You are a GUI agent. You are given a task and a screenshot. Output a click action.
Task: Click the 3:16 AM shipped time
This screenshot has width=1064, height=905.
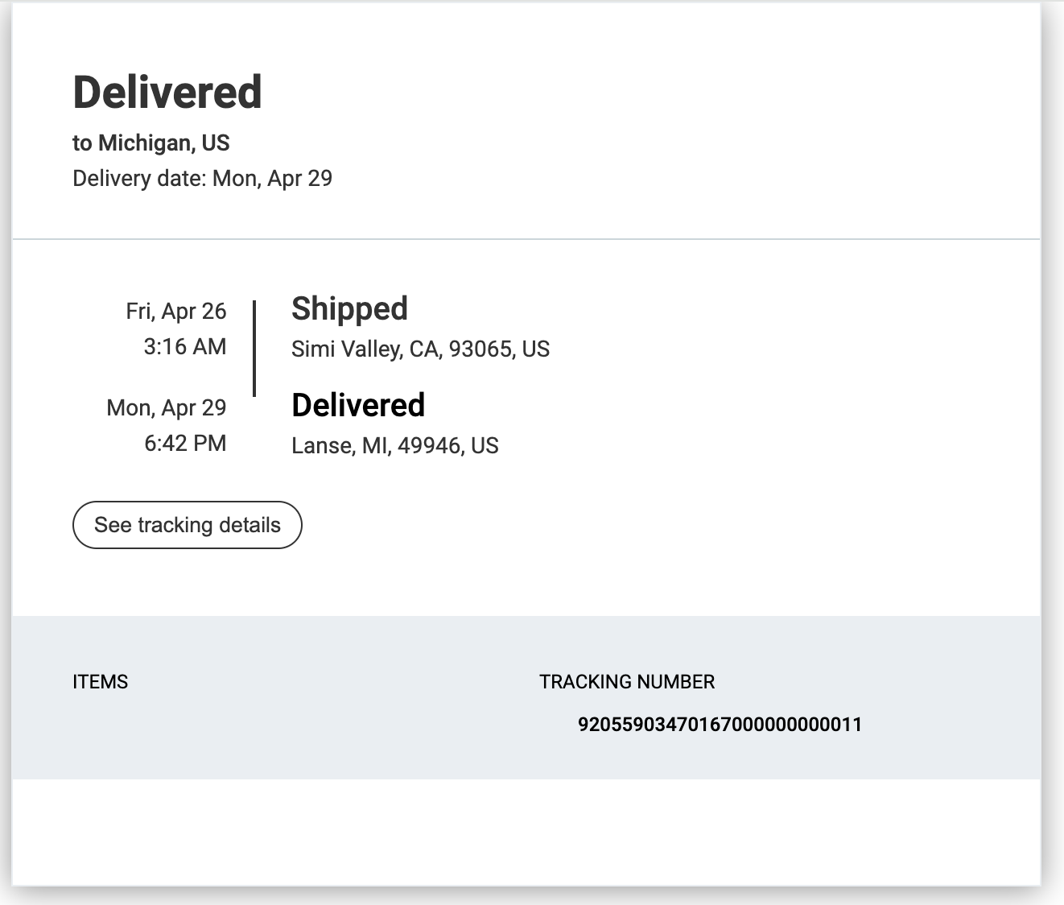pyautogui.click(x=185, y=346)
